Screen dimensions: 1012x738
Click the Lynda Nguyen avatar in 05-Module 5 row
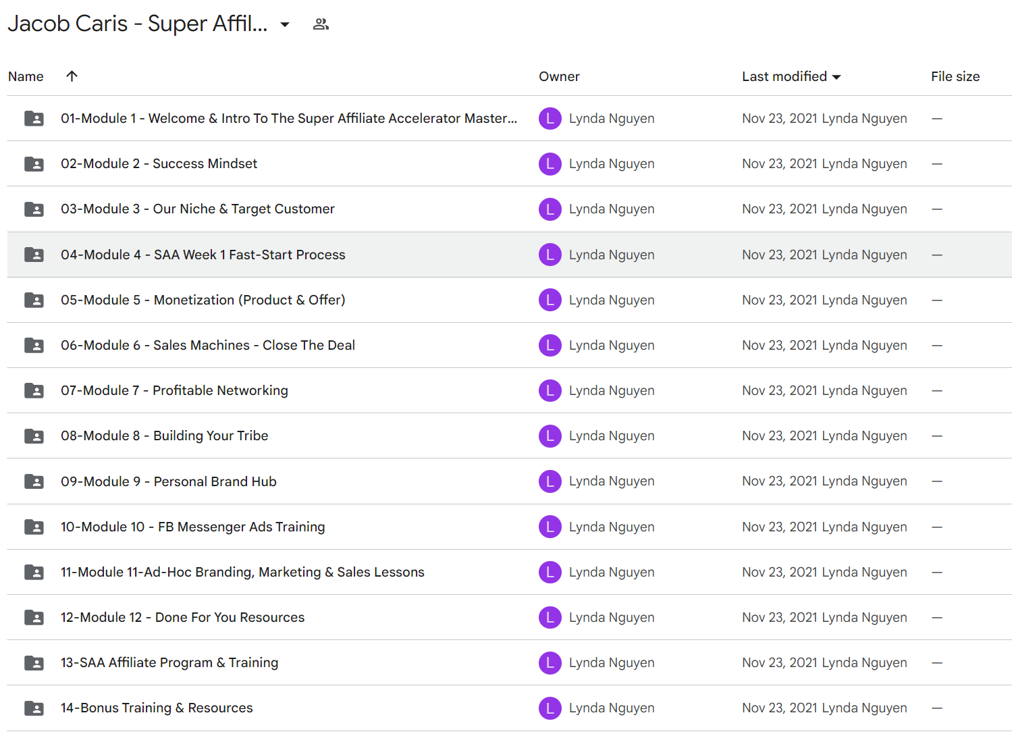pos(550,300)
